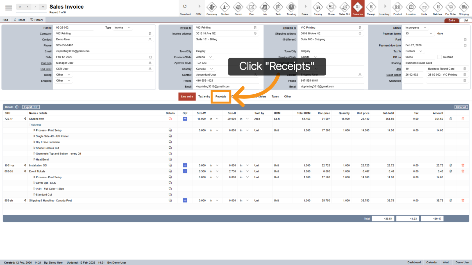
Task: Open the Tax % Custom dropdown
Action: pos(414,51)
